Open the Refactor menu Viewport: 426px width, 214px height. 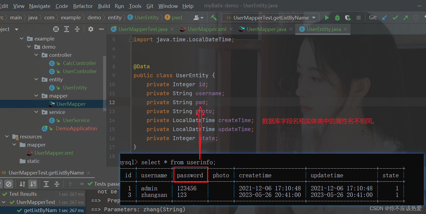pos(83,6)
